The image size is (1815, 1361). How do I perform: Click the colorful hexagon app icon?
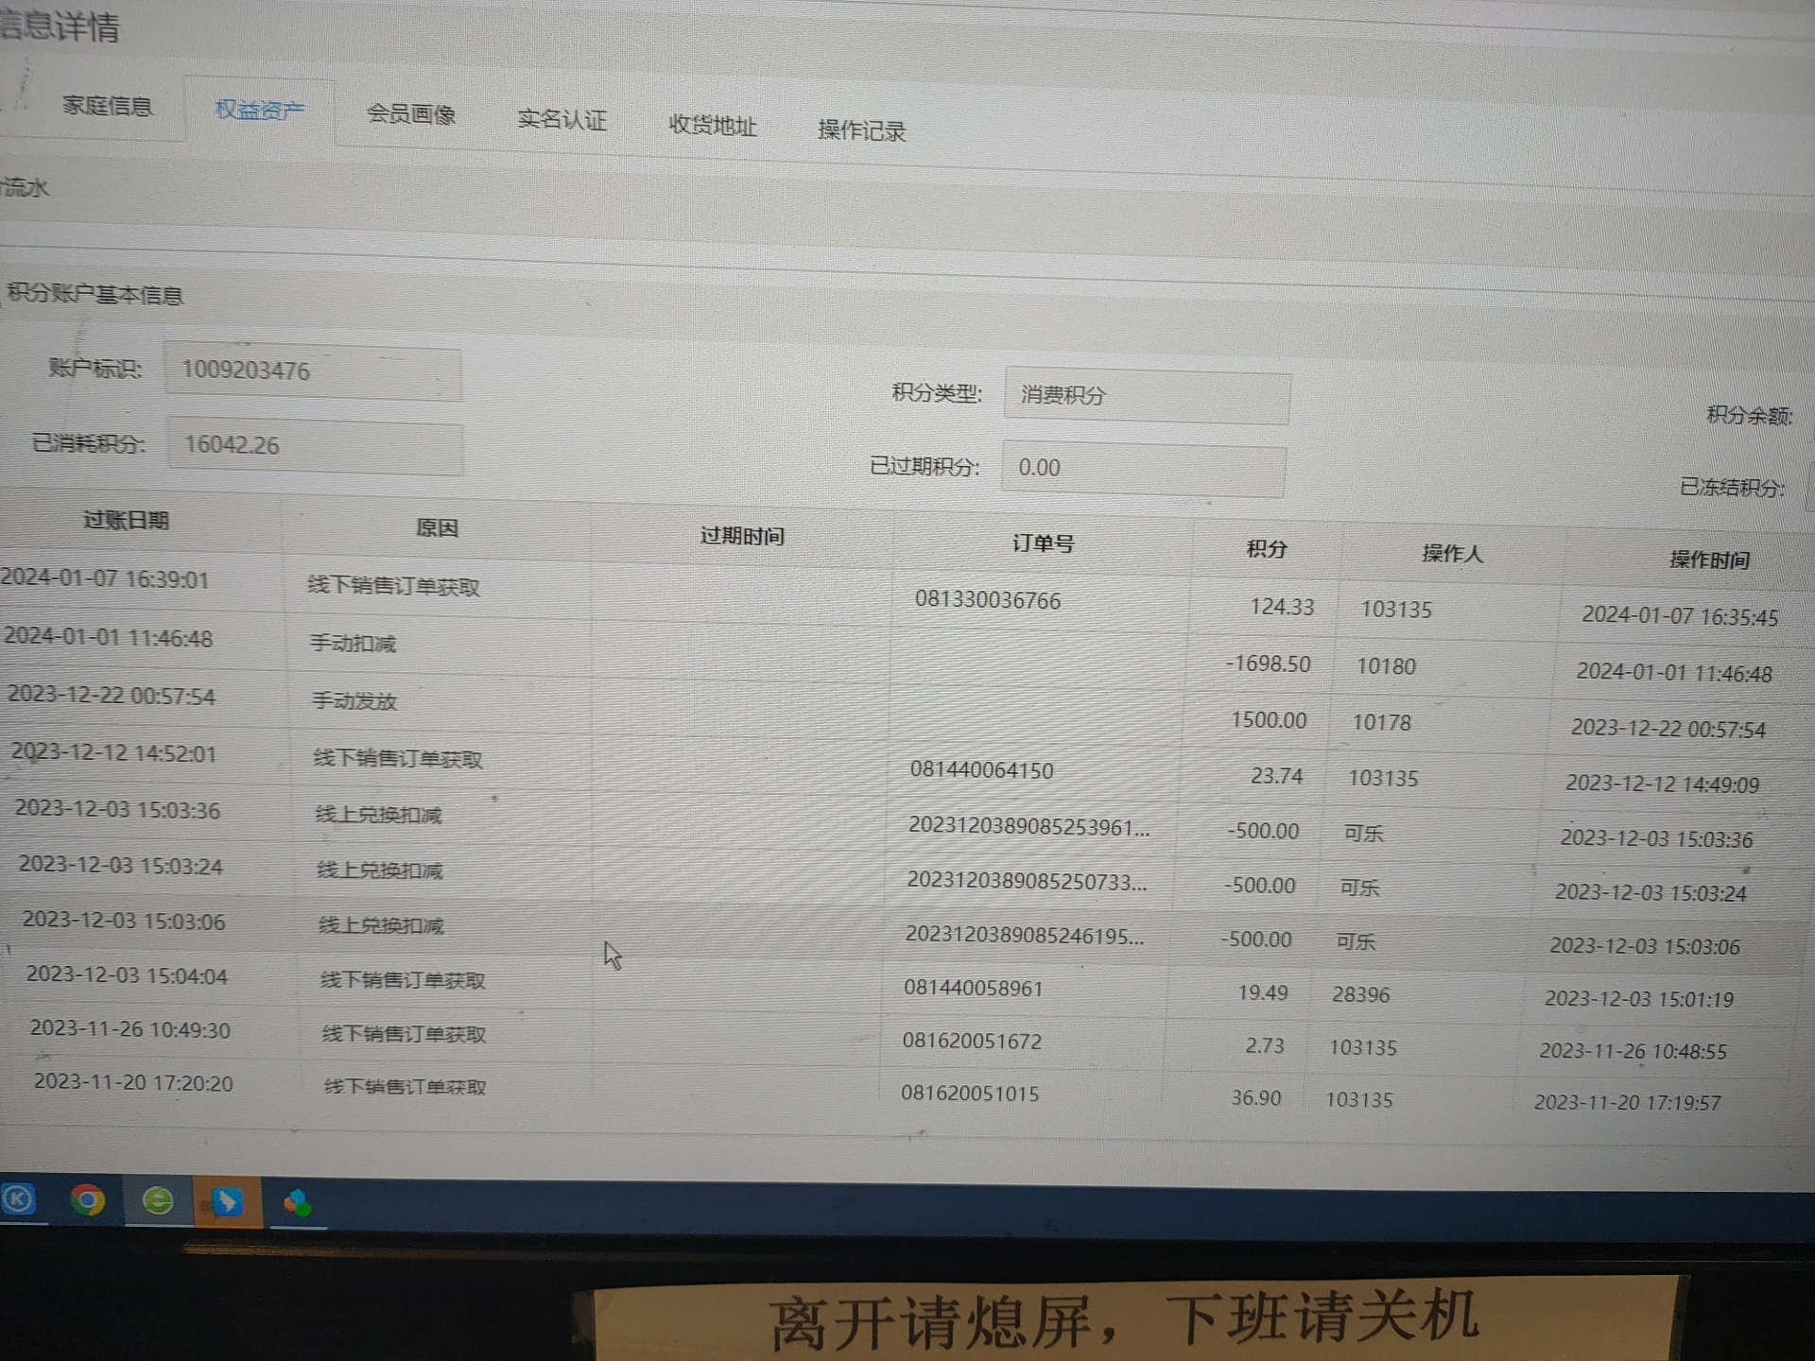tap(298, 1203)
